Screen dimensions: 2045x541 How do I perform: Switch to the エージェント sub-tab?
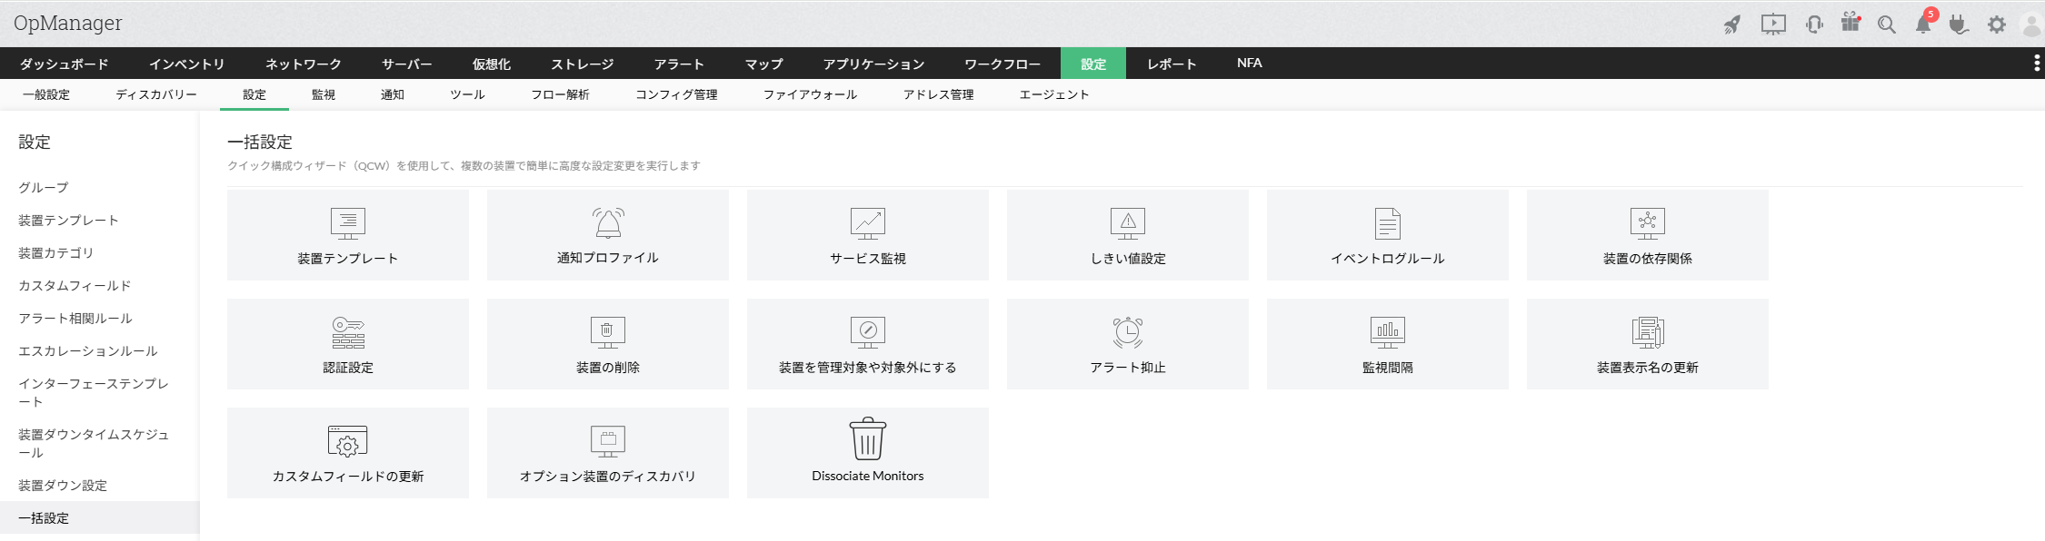tap(1054, 94)
